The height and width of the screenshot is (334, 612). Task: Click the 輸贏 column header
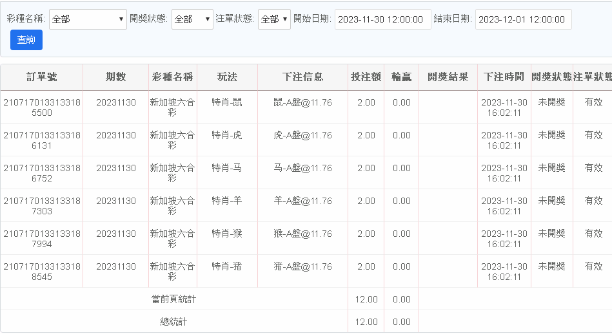pyautogui.click(x=401, y=77)
